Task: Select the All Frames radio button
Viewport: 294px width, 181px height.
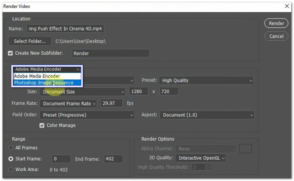Action: click(10, 148)
